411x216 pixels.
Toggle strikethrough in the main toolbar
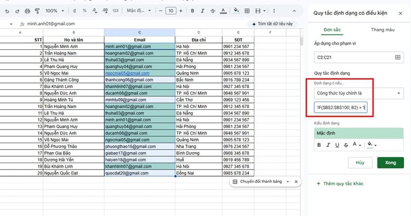[x=213, y=11]
